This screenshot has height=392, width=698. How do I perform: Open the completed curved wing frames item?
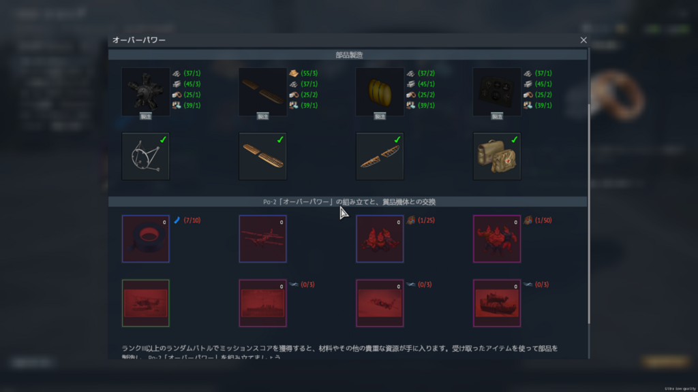click(x=380, y=157)
